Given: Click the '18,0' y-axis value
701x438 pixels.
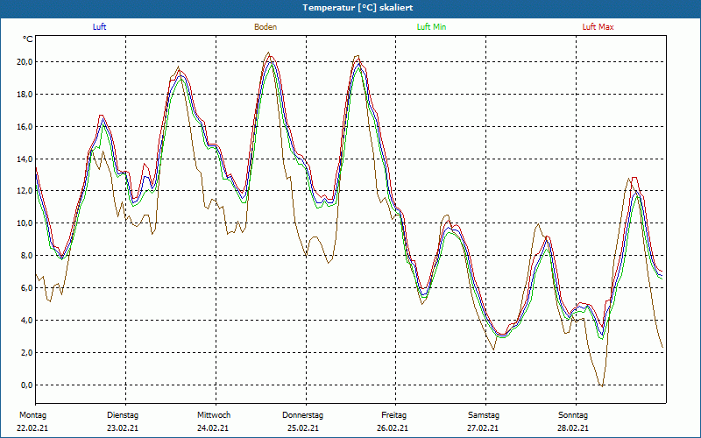Looking at the screenshot, I should point(25,95).
